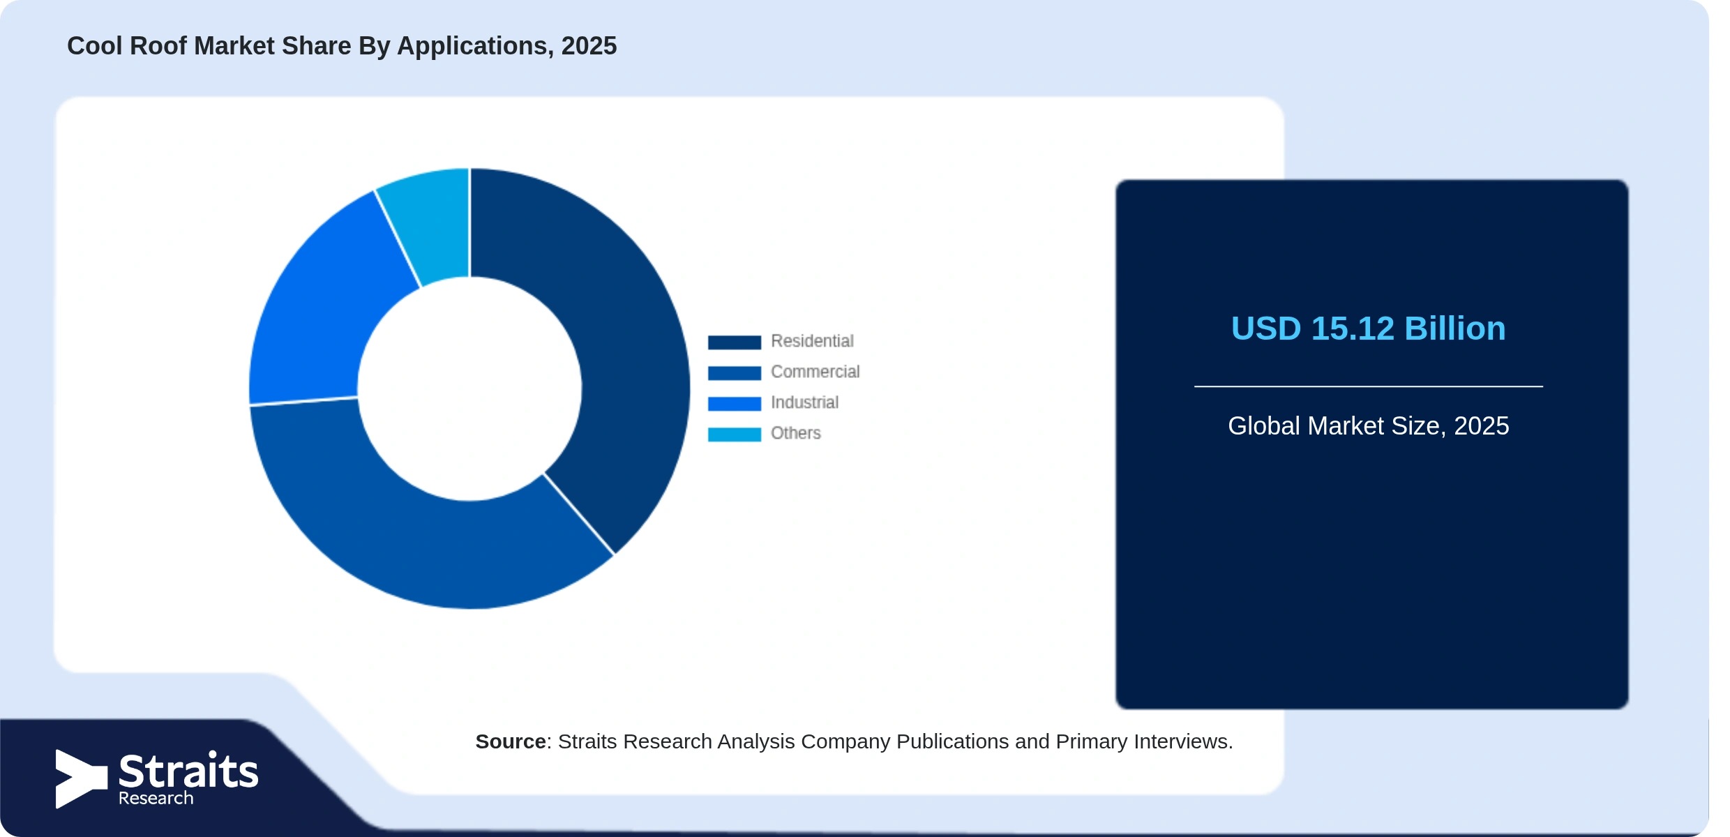Toggle the Industrial legend label

(x=804, y=402)
